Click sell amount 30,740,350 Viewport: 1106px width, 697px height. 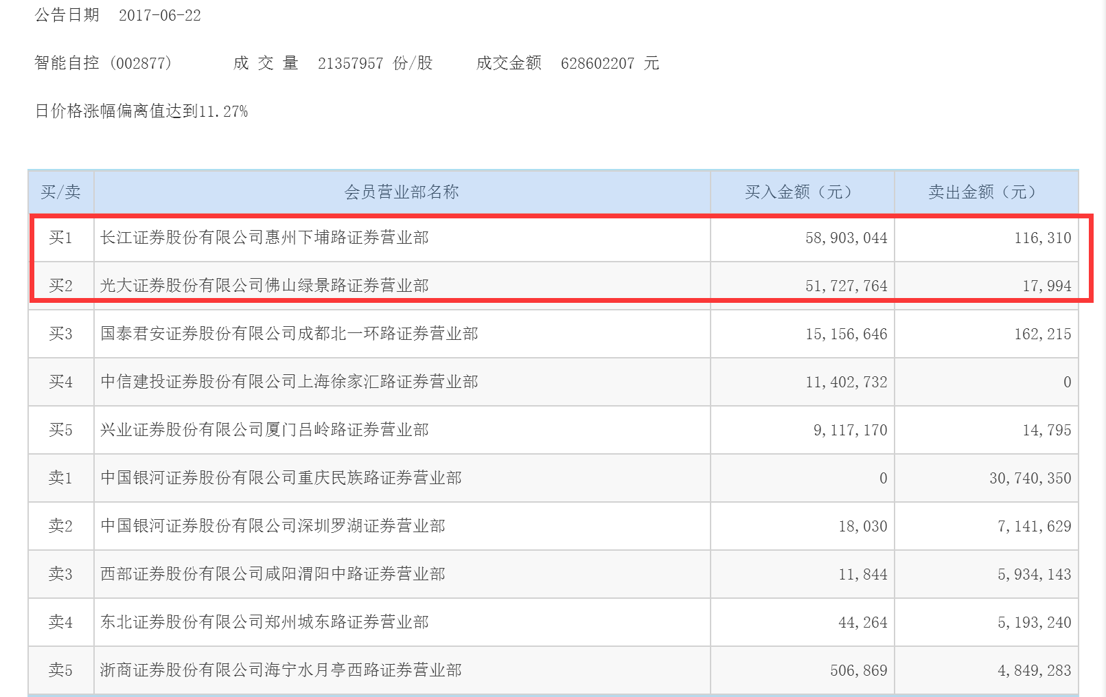(x=1030, y=478)
